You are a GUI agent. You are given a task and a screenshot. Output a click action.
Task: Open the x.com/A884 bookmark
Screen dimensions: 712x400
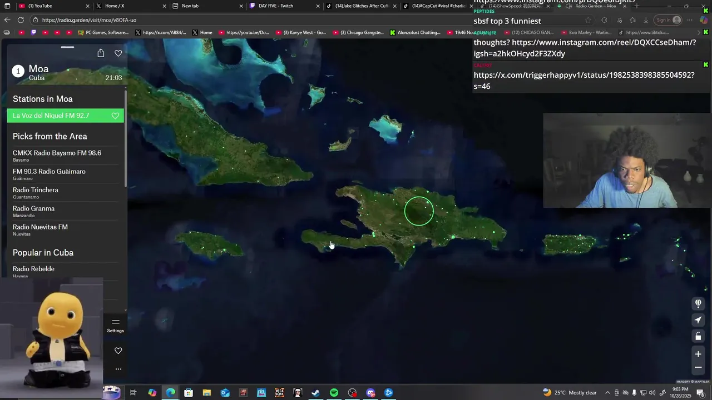point(161,33)
